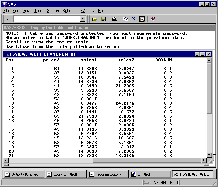Open the Help menu

pos(102,11)
